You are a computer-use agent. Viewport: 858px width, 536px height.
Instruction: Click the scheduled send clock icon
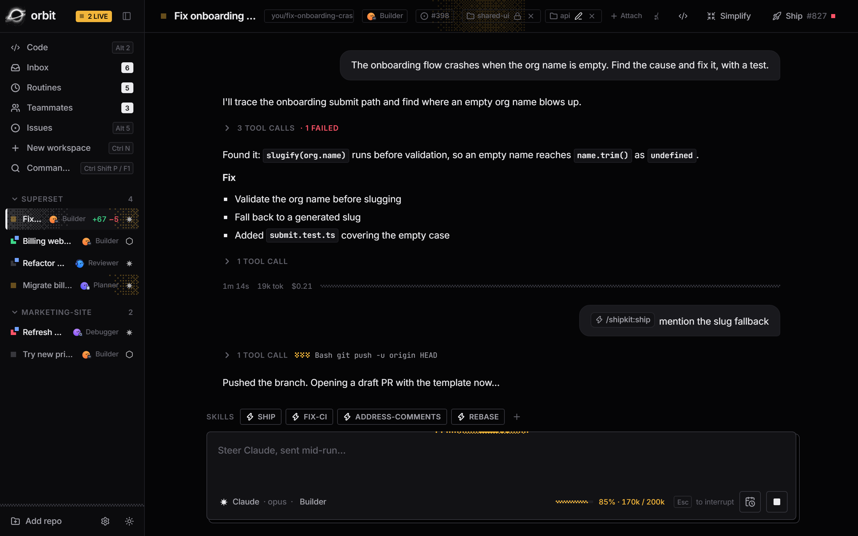(750, 501)
